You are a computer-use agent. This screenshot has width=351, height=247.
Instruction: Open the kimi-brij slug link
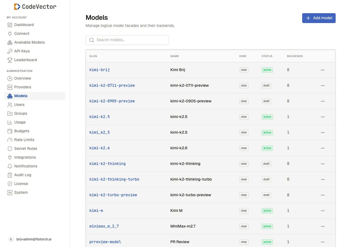point(100,70)
